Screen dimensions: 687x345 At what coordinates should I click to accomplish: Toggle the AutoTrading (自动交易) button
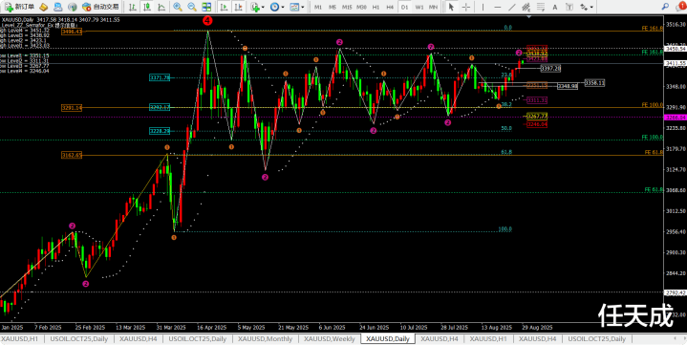pos(100,7)
